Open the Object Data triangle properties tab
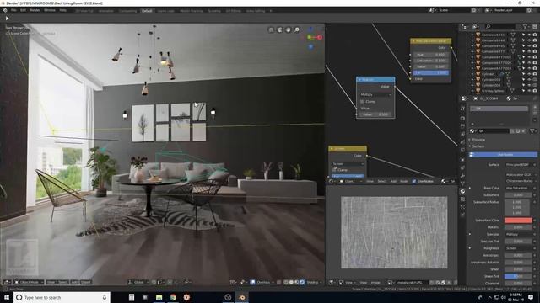This screenshot has height=303, width=540. pyautogui.click(x=462, y=183)
